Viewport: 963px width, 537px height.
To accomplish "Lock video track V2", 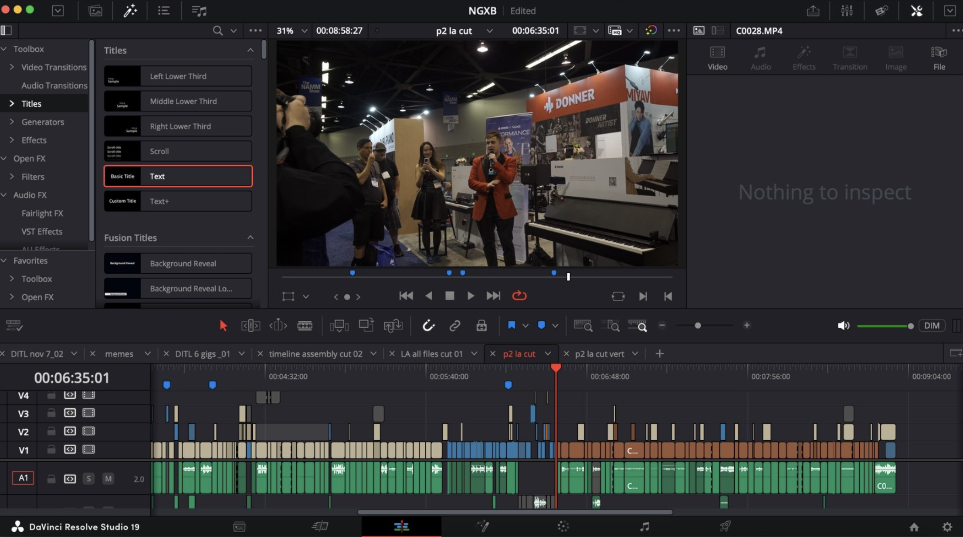I will [51, 432].
